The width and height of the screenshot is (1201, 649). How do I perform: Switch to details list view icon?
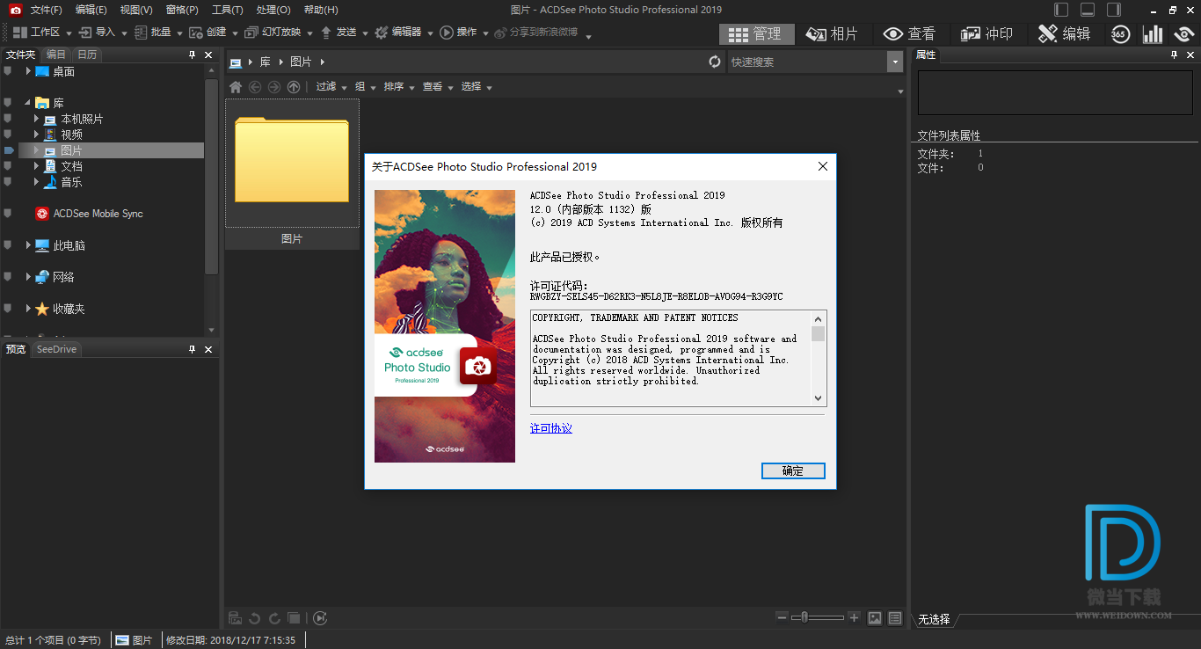coord(895,618)
